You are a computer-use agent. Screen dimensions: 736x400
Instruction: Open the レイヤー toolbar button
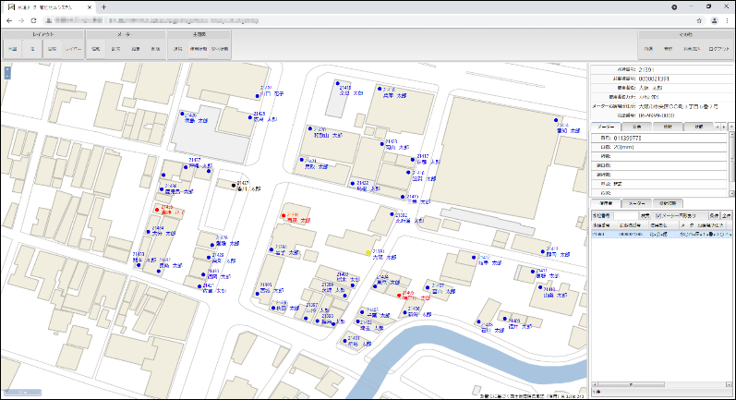(x=73, y=49)
